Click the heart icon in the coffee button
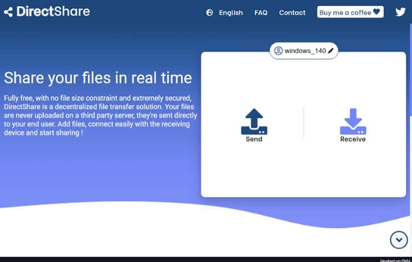Screen dimensions: 412x262 pos(377,12)
